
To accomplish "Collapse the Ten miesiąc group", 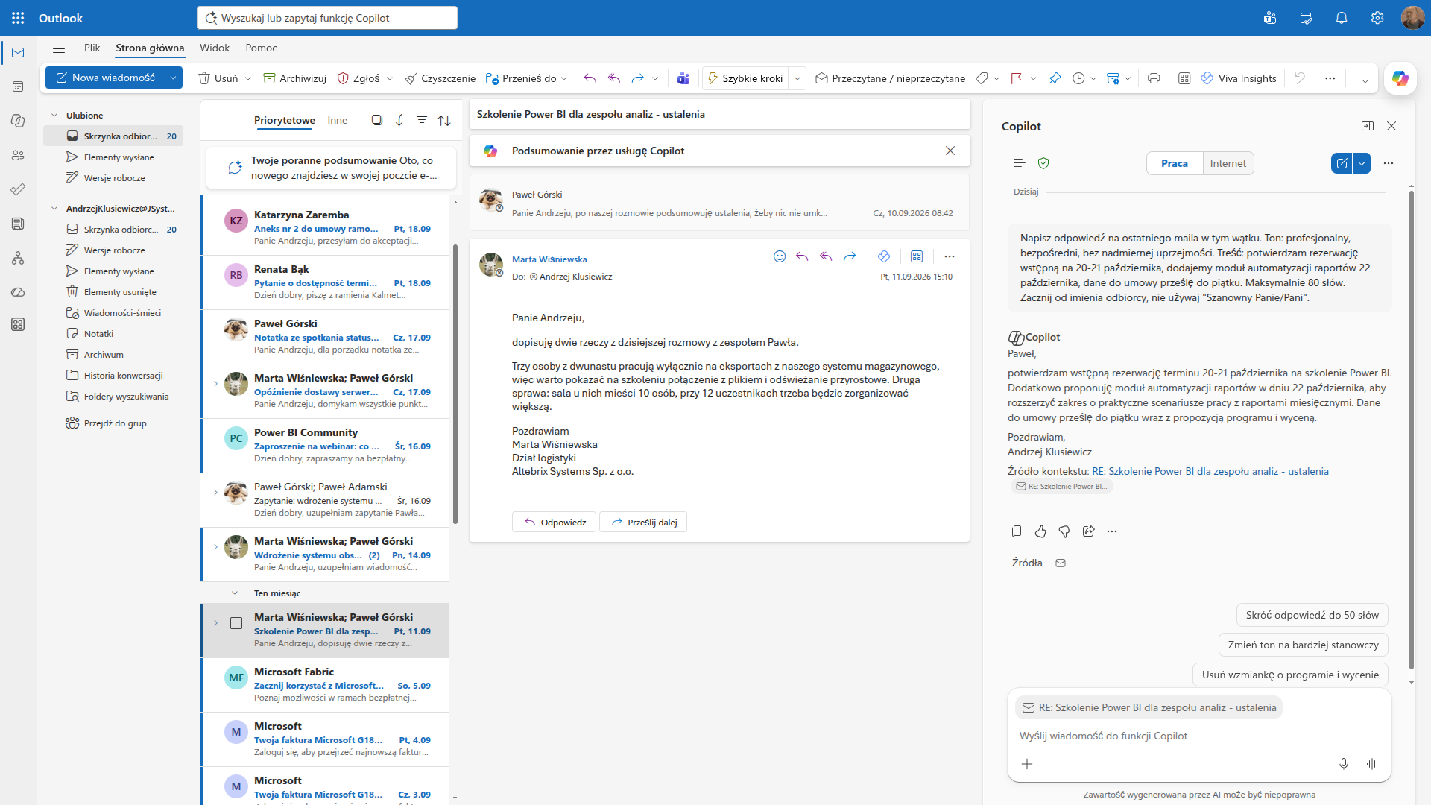I will click(x=235, y=593).
